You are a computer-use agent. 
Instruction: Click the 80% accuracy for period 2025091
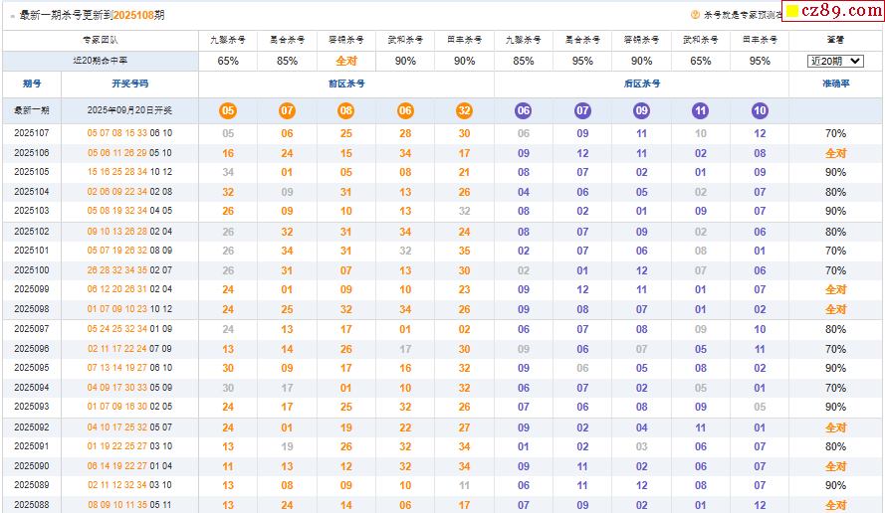836,446
